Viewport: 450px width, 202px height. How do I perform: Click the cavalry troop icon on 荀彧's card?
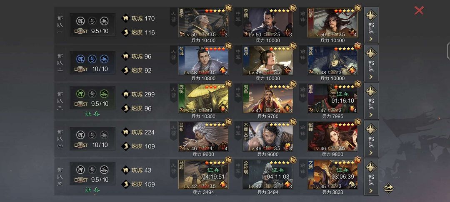(223, 70)
